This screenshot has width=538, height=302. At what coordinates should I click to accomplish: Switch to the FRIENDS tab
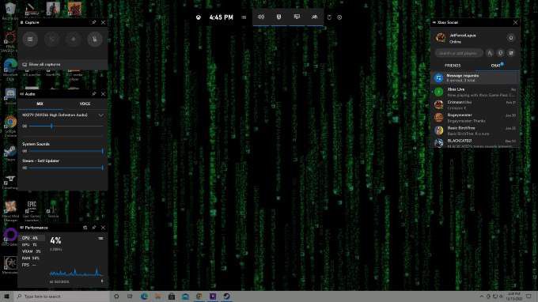453,66
